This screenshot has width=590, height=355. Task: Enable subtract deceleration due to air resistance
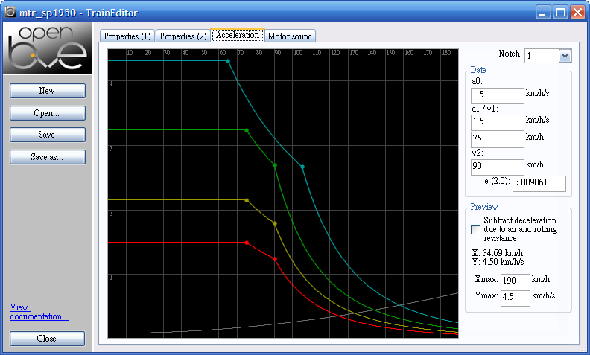(476, 229)
